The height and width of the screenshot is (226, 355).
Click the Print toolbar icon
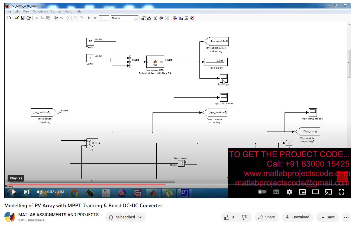pos(28,18)
